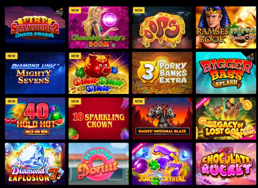Select Diamond Explosion 7s game tile
Image resolution: width=258 pixels, height=188 pixels.
point(35,164)
